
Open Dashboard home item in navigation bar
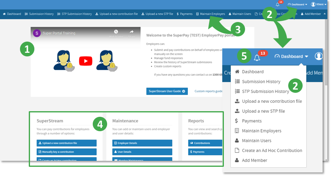point(12,14)
